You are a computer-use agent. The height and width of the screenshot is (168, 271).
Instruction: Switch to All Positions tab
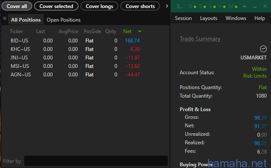tap(26, 20)
